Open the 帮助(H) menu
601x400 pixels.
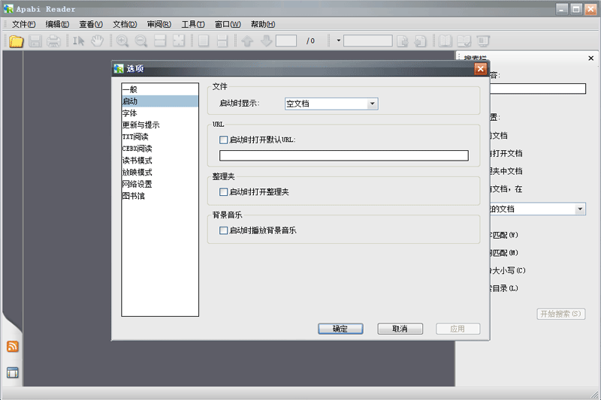(262, 24)
